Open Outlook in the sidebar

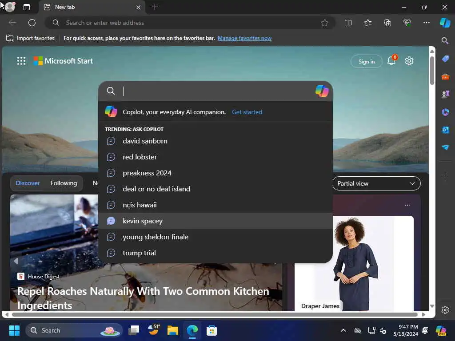(445, 130)
